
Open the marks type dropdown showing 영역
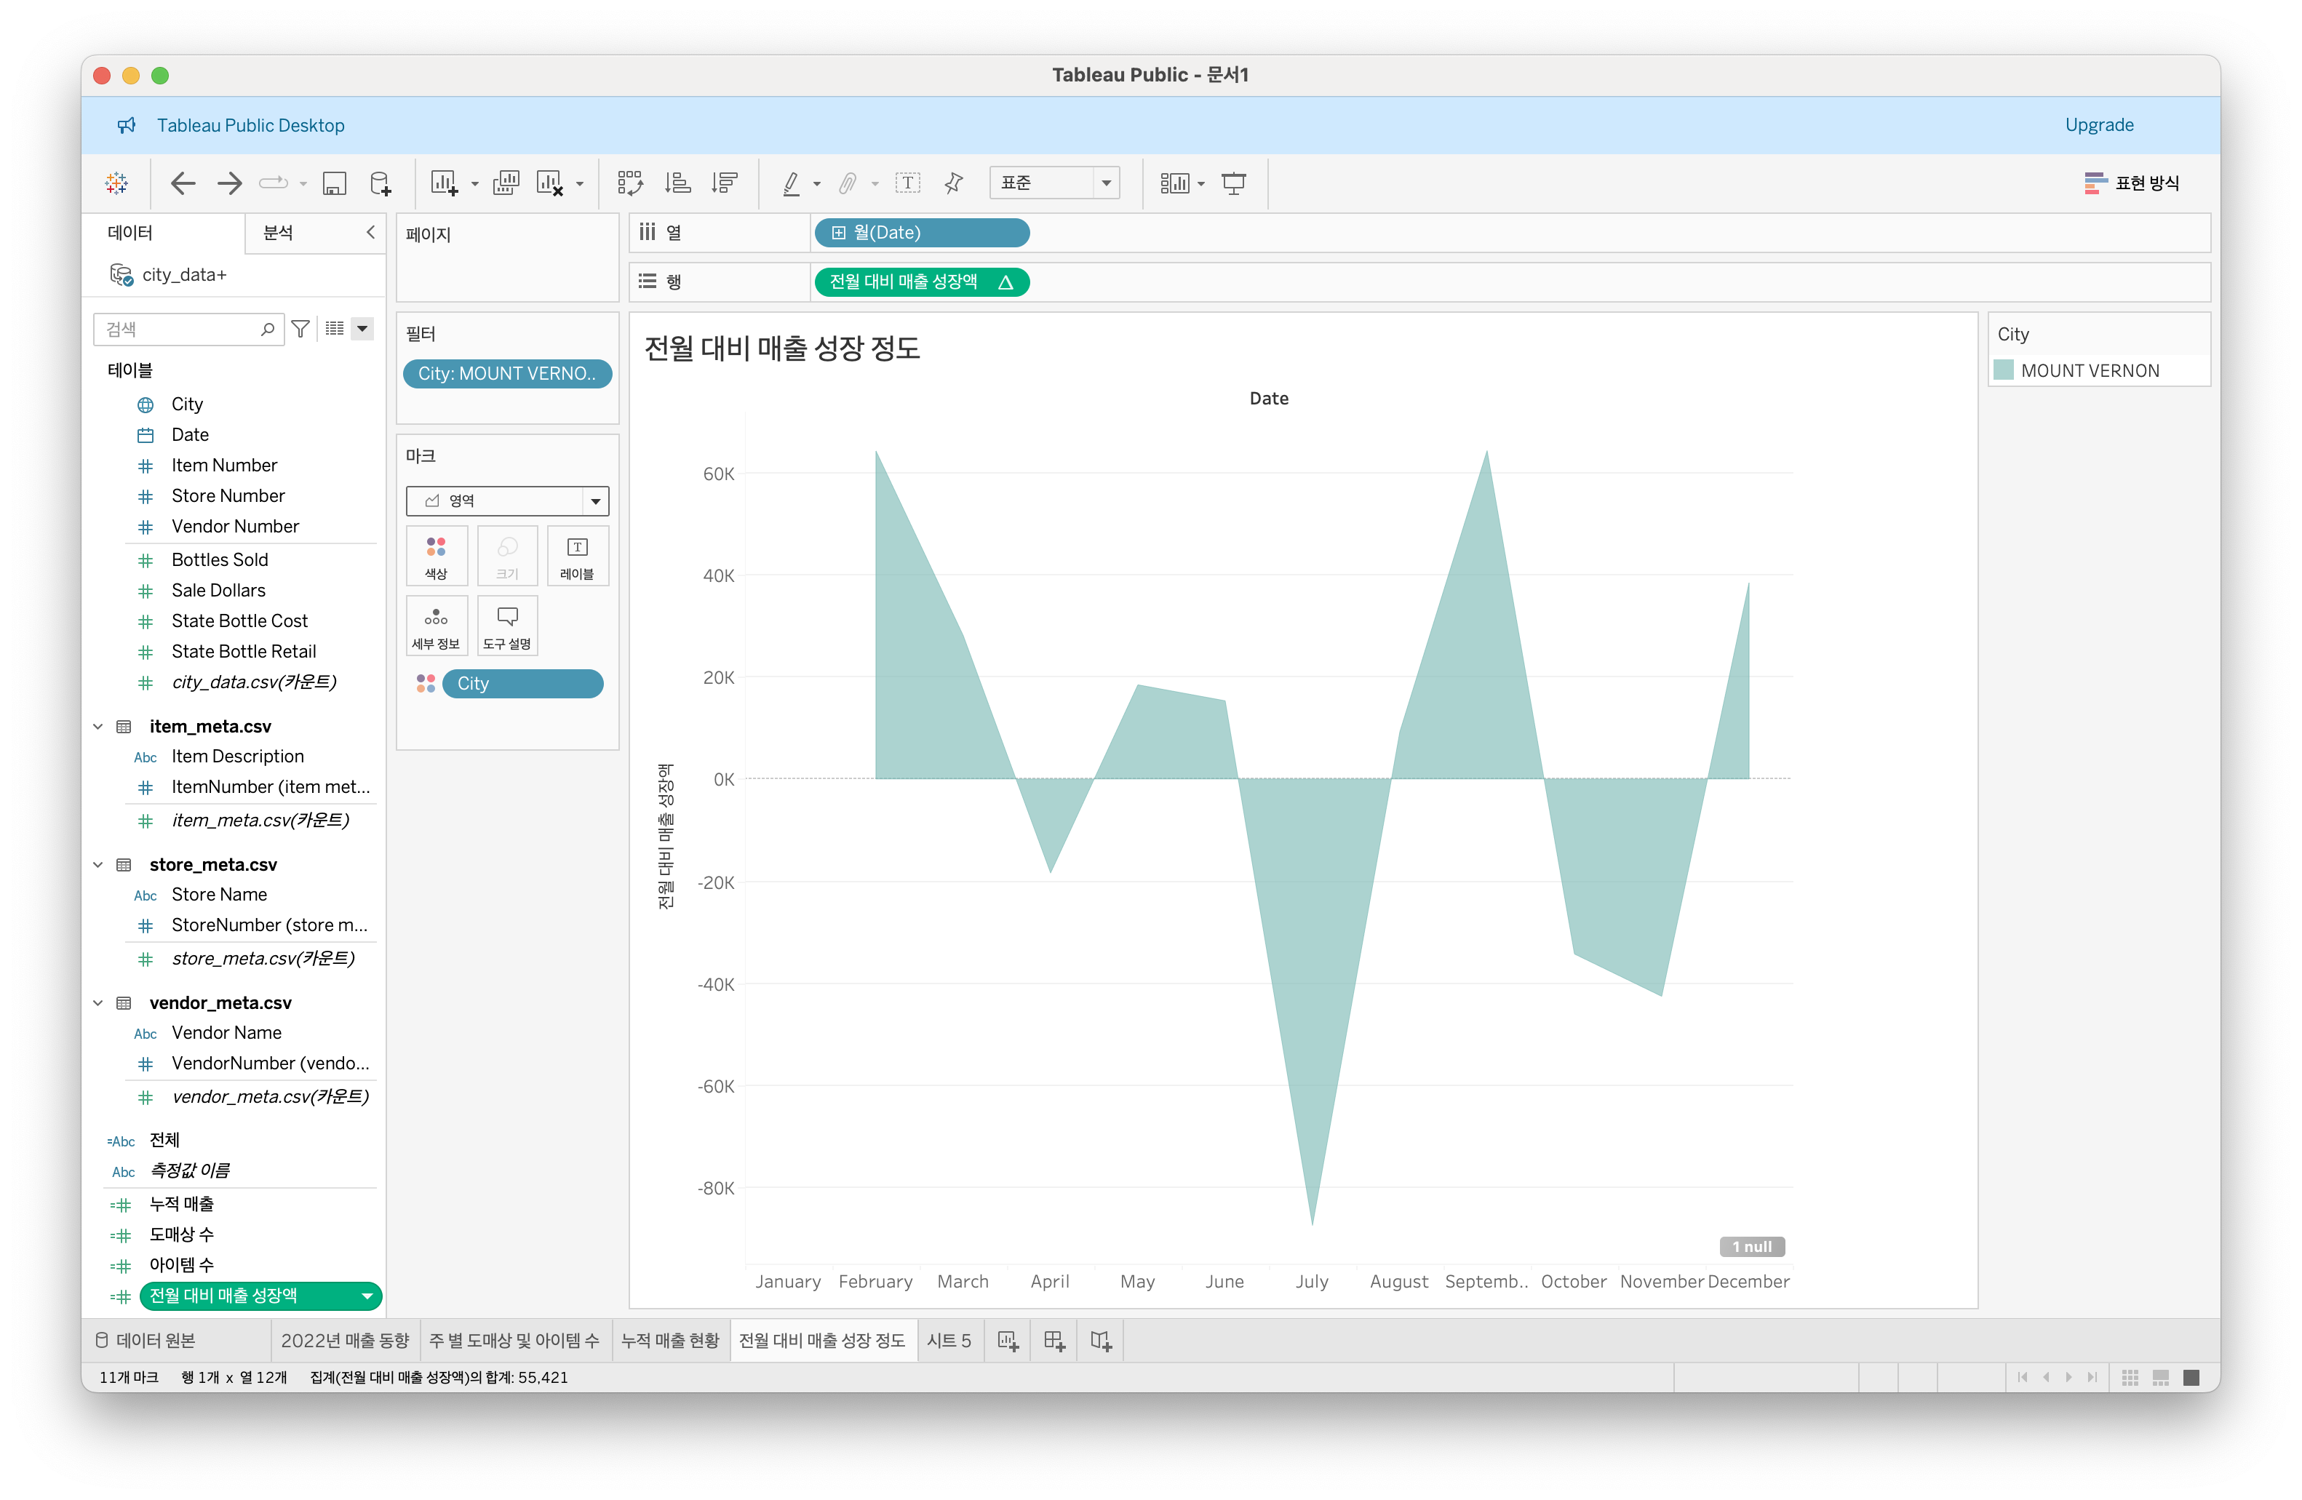click(507, 500)
